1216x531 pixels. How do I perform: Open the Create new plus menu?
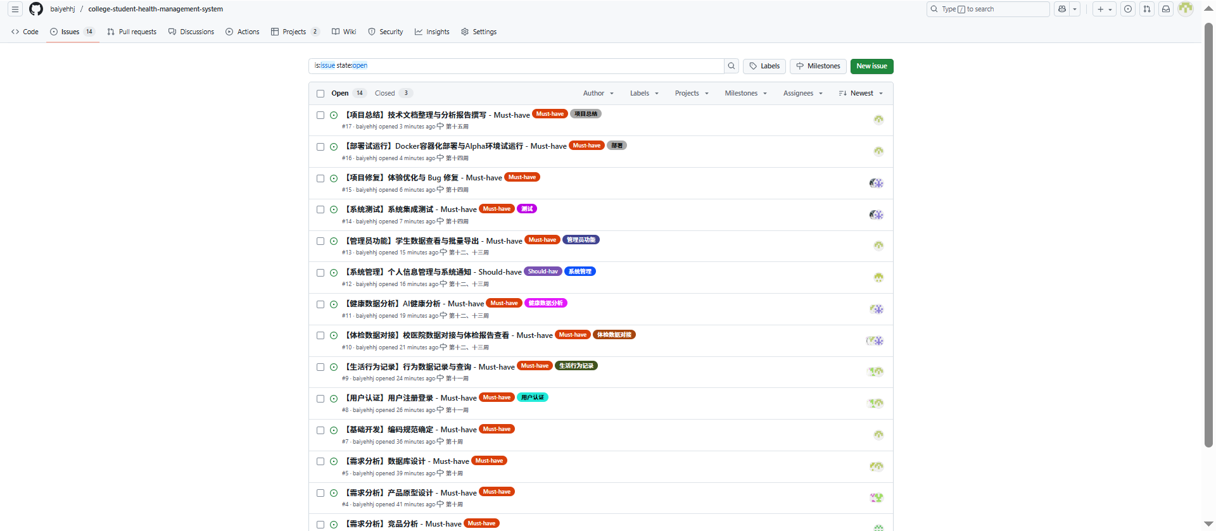pyautogui.click(x=1105, y=9)
